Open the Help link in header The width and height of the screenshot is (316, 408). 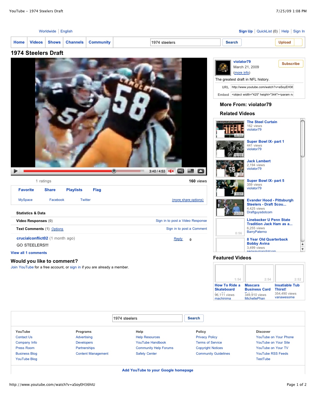pos(285,31)
